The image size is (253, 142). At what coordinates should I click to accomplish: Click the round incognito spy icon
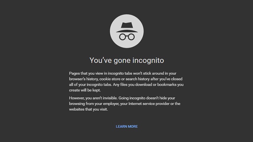[x=127, y=31]
